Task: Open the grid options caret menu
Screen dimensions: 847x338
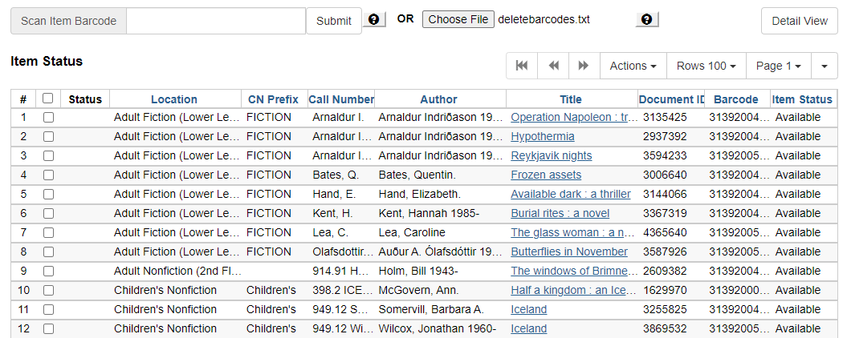Action: coord(825,66)
